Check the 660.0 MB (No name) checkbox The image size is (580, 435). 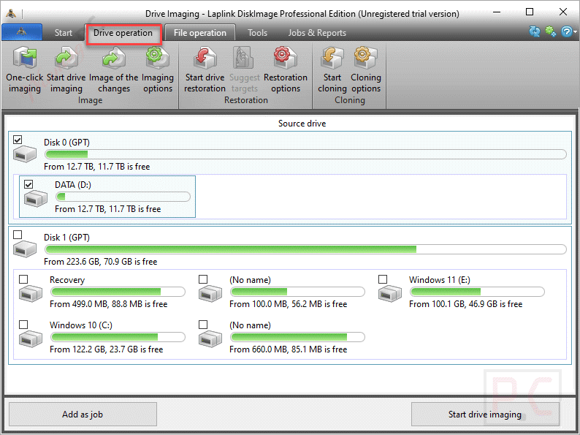click(x=203, y=325)
